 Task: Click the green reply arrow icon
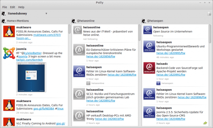205,123
